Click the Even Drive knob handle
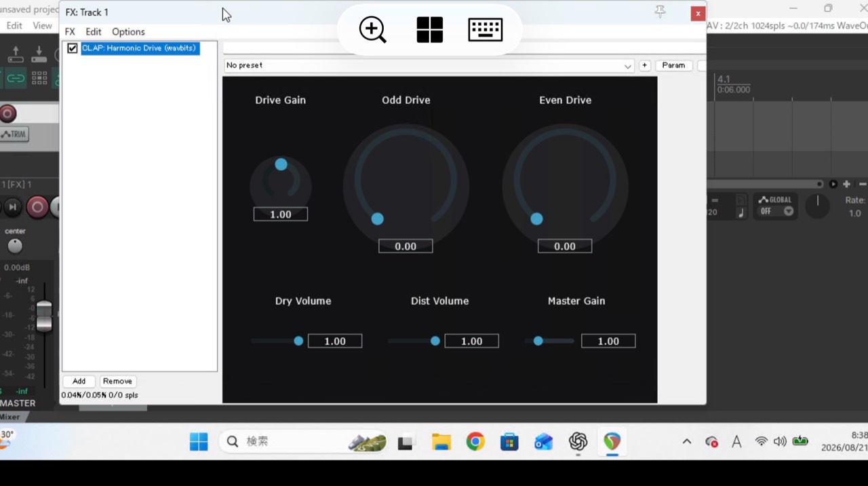This screenshot has height=486, width=868. 536,219
